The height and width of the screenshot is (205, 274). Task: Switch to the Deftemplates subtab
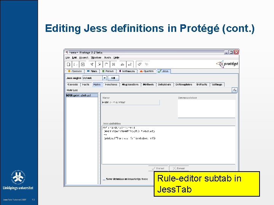(x=184, y=84)
